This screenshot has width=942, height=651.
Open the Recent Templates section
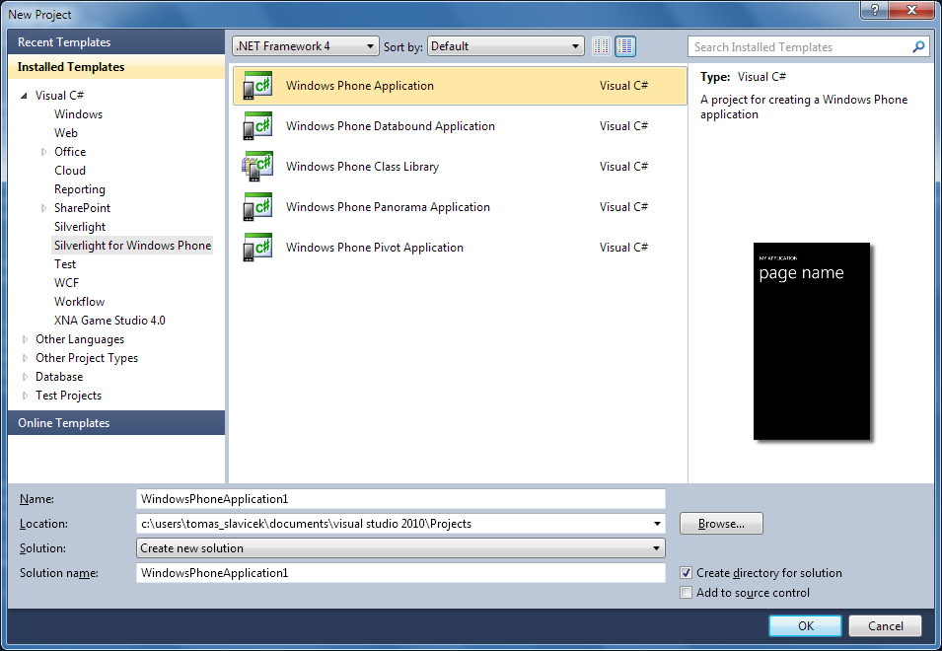(x=116, y=42)
